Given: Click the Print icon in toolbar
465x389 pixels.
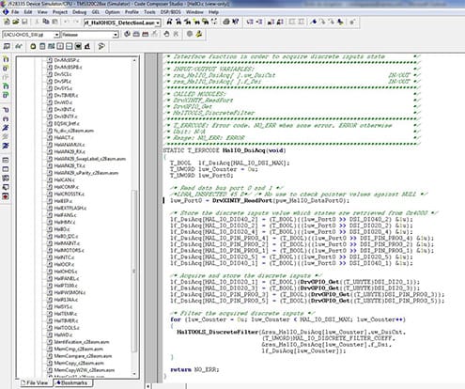Looking at the screenshot, I should click(x=226, y=22).
